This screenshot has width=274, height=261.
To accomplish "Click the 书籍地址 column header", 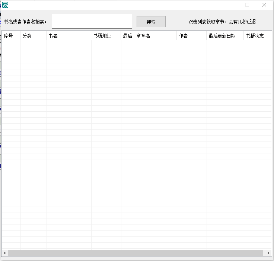I will click(106, 36).
